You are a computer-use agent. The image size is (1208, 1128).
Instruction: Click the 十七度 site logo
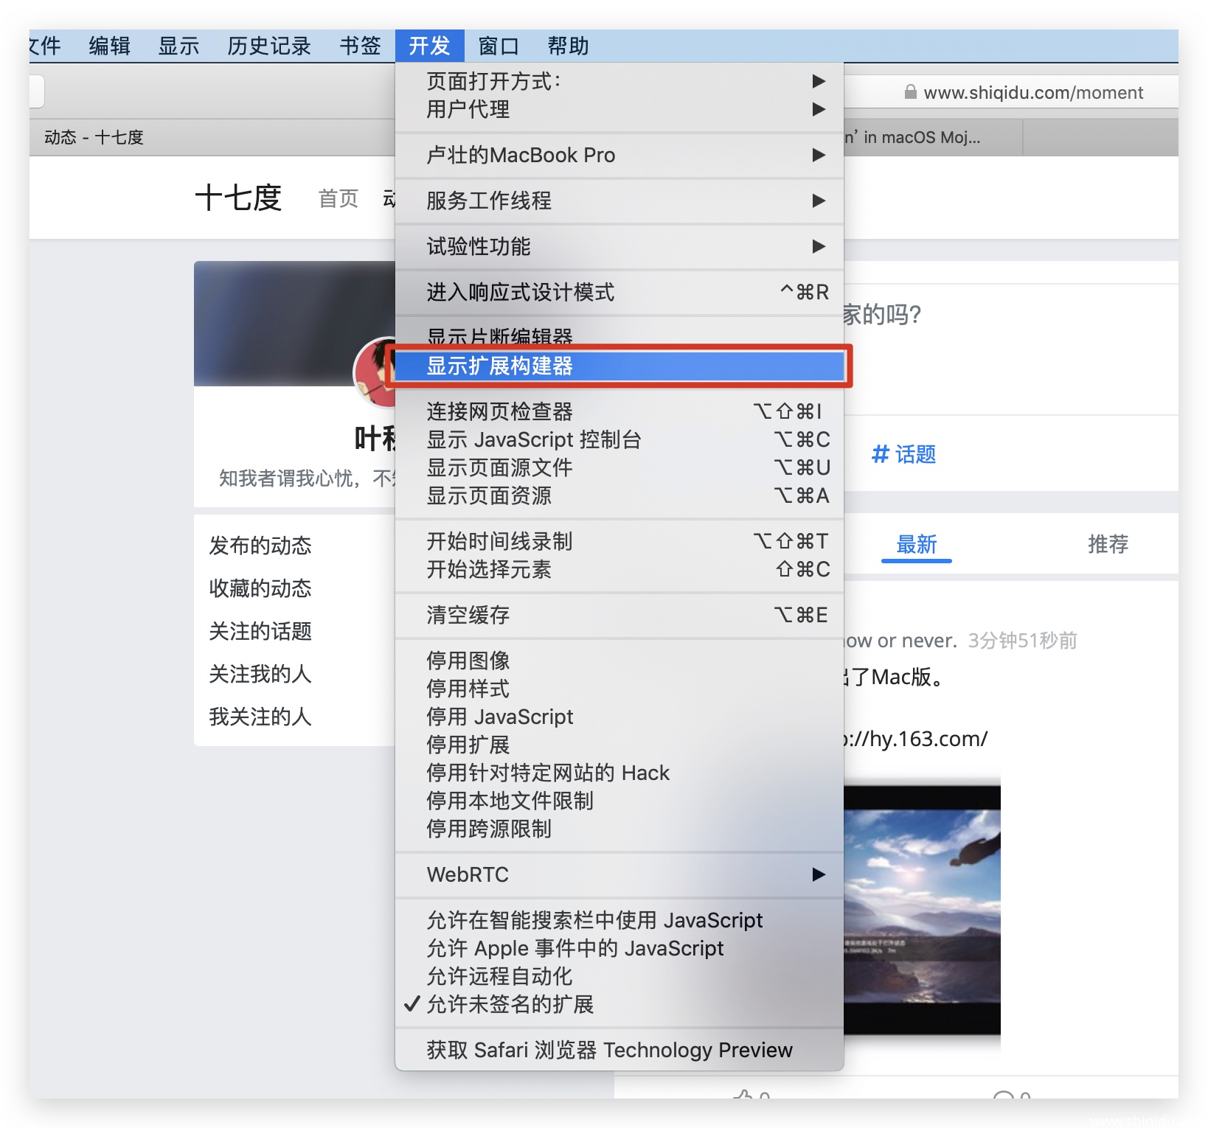point(238,198)
